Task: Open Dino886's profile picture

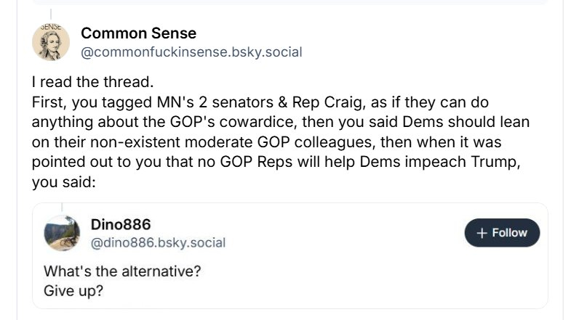Action: click(62, 233)
